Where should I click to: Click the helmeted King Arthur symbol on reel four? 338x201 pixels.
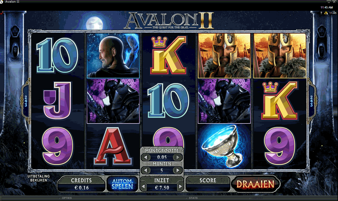[x=224, y=56]
